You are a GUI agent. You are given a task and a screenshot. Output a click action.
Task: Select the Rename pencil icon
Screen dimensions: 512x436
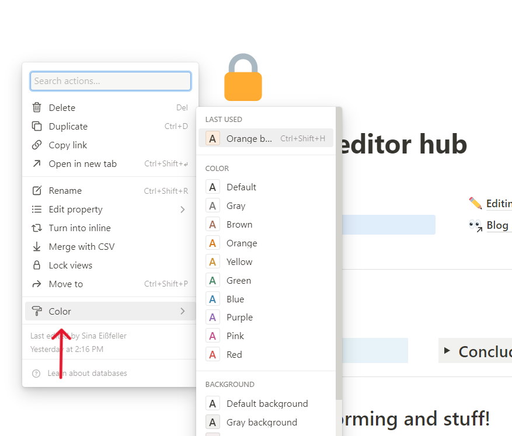[x=36, y=190]
